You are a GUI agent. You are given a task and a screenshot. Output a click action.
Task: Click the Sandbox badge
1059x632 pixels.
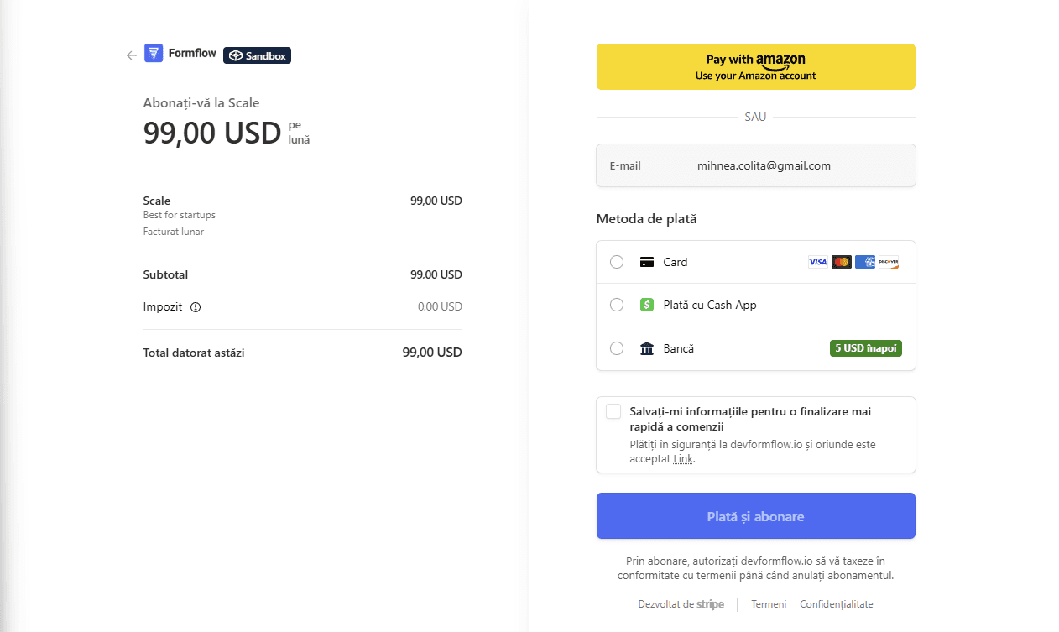[257, 55]
